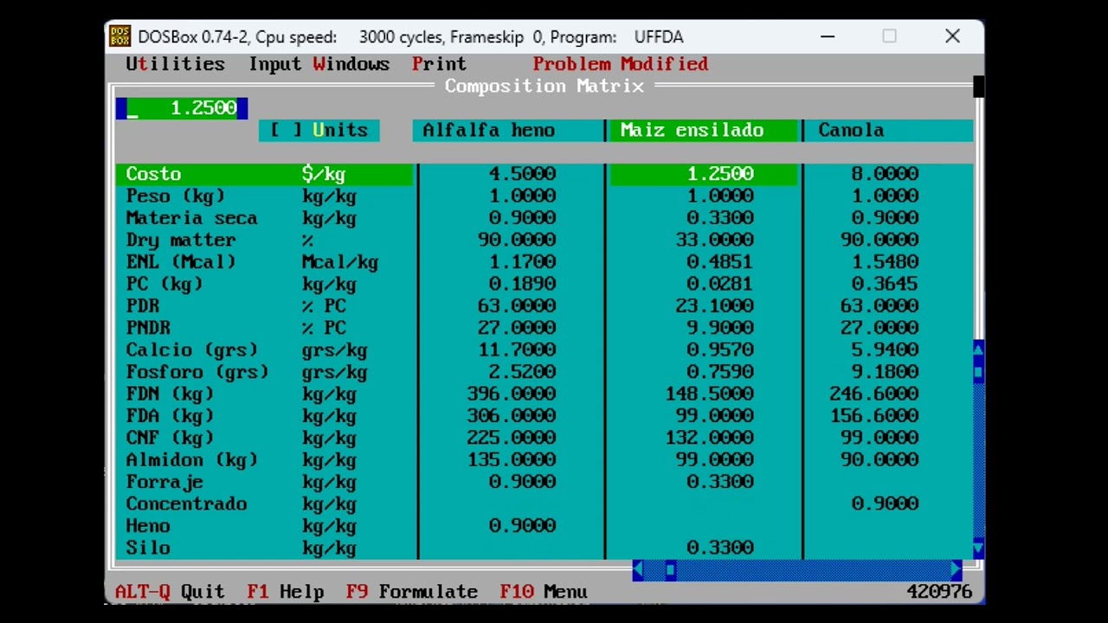The height and width of the screenshot is (623, 1108).
Task: Click Maiz ensilado ENL value 0.4851
Action: [x=720, y=262]
